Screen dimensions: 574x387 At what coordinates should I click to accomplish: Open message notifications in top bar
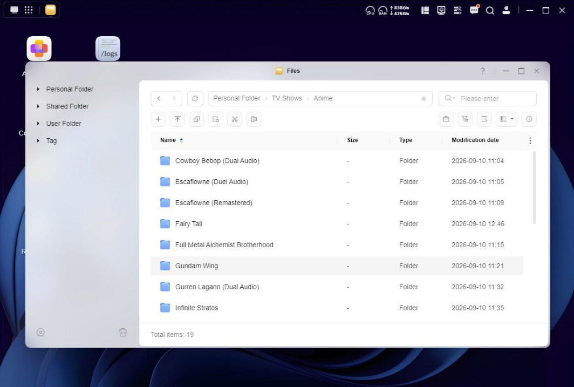pyautogui.click(x=474, y=10)
